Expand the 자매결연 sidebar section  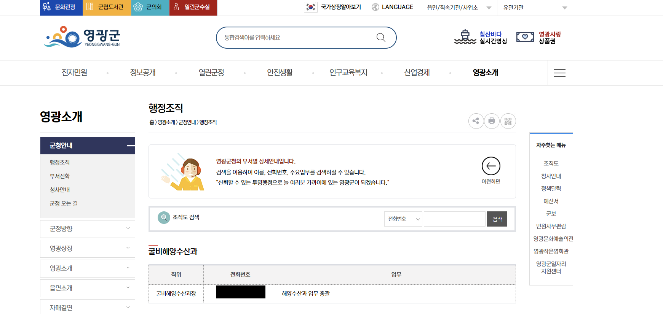(88, 307)
